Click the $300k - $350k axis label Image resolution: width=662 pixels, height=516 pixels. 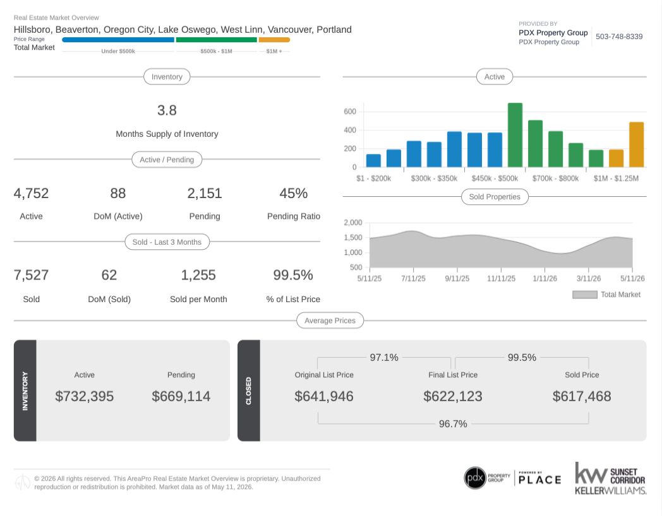tap(434, 179)
